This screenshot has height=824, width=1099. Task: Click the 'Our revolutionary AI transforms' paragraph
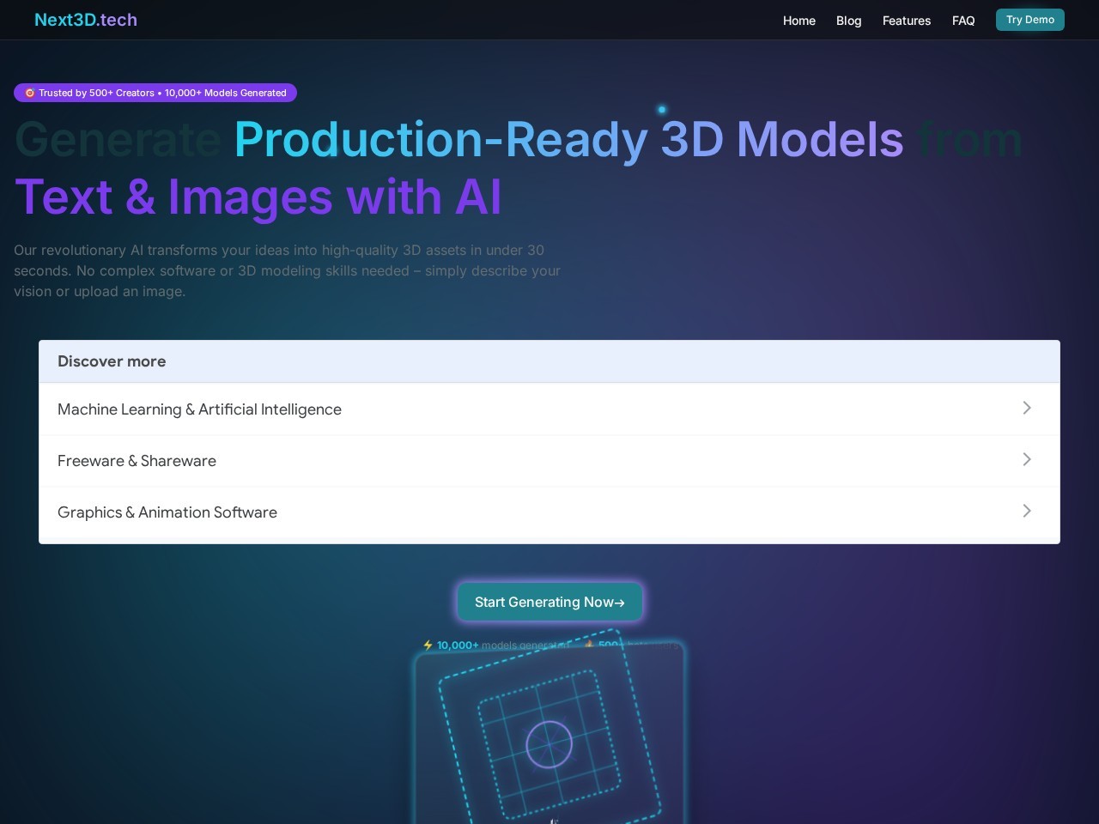click(287, 270)
